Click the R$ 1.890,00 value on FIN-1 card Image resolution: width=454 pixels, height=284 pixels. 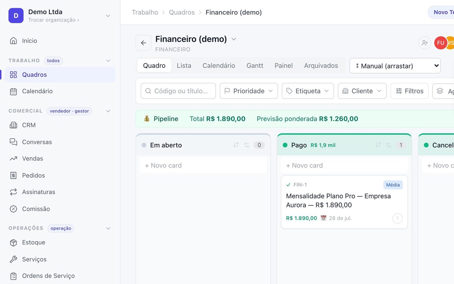click(x=301, y=218)
